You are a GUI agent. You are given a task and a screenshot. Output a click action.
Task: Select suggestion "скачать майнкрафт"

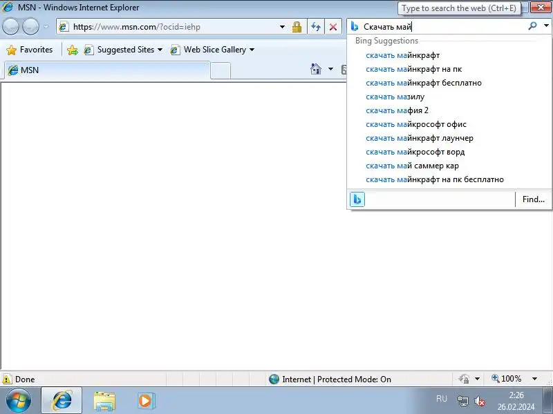click(449, 55)
